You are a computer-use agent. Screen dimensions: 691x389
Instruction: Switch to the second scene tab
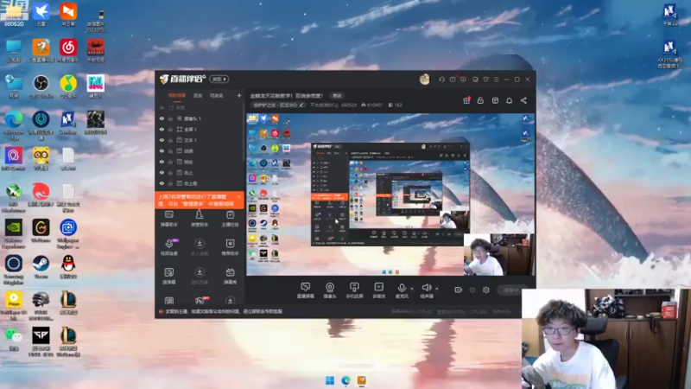pos(198,95)
